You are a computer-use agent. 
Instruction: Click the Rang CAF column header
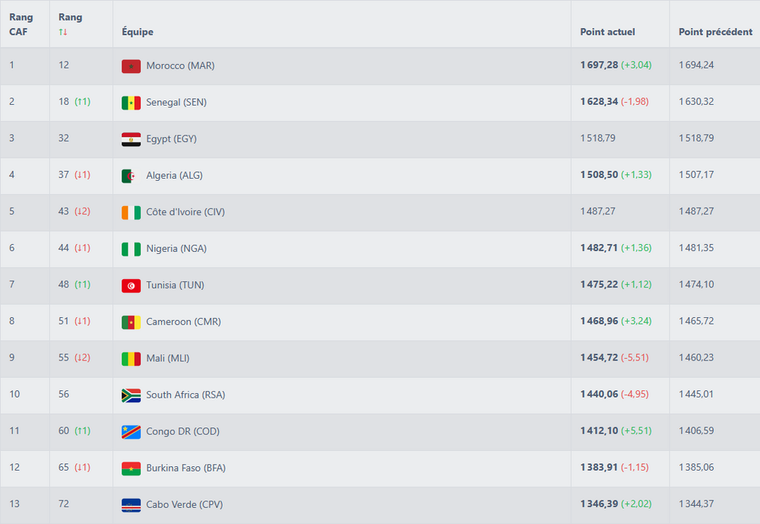click(x=21, y=24)
